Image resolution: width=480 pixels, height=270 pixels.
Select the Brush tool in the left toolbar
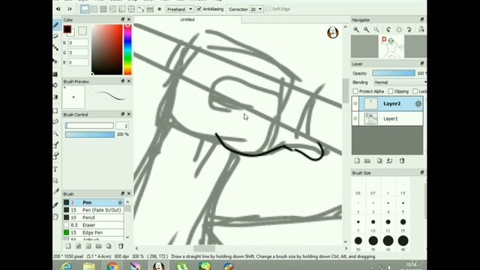click(x=56, y=25)
